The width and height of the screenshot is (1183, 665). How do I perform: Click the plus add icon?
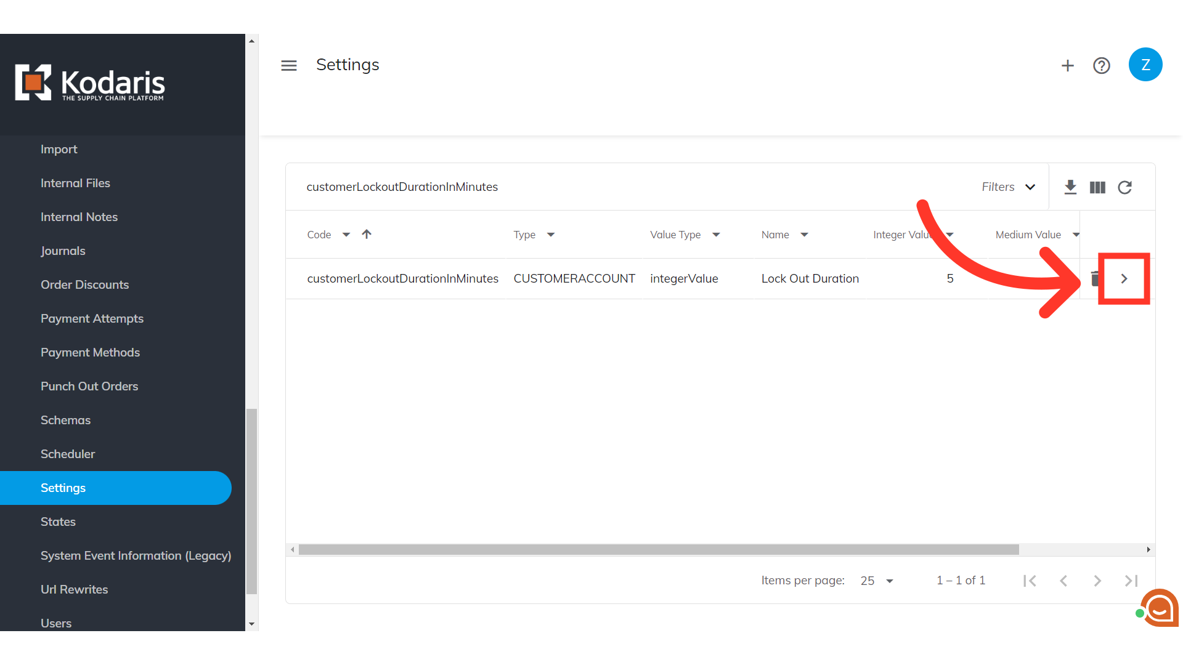pyautogui.click(x=1067, y=65)
